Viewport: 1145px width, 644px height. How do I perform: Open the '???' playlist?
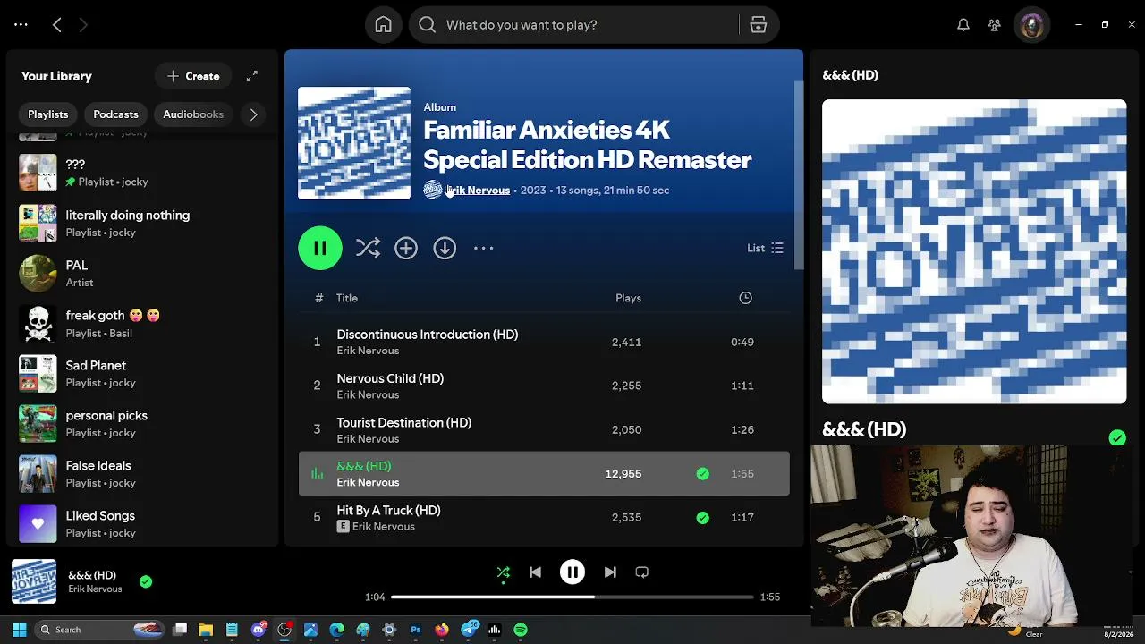tap(143, 173)
